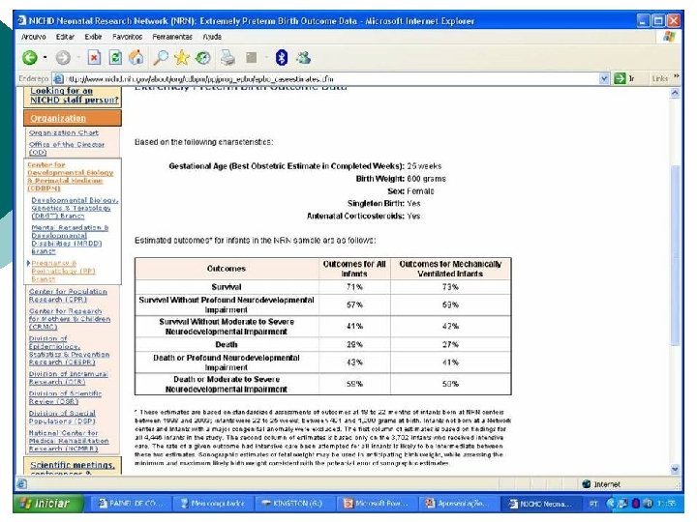Open Center for Research for Mothers & Children link

[70, 319]
